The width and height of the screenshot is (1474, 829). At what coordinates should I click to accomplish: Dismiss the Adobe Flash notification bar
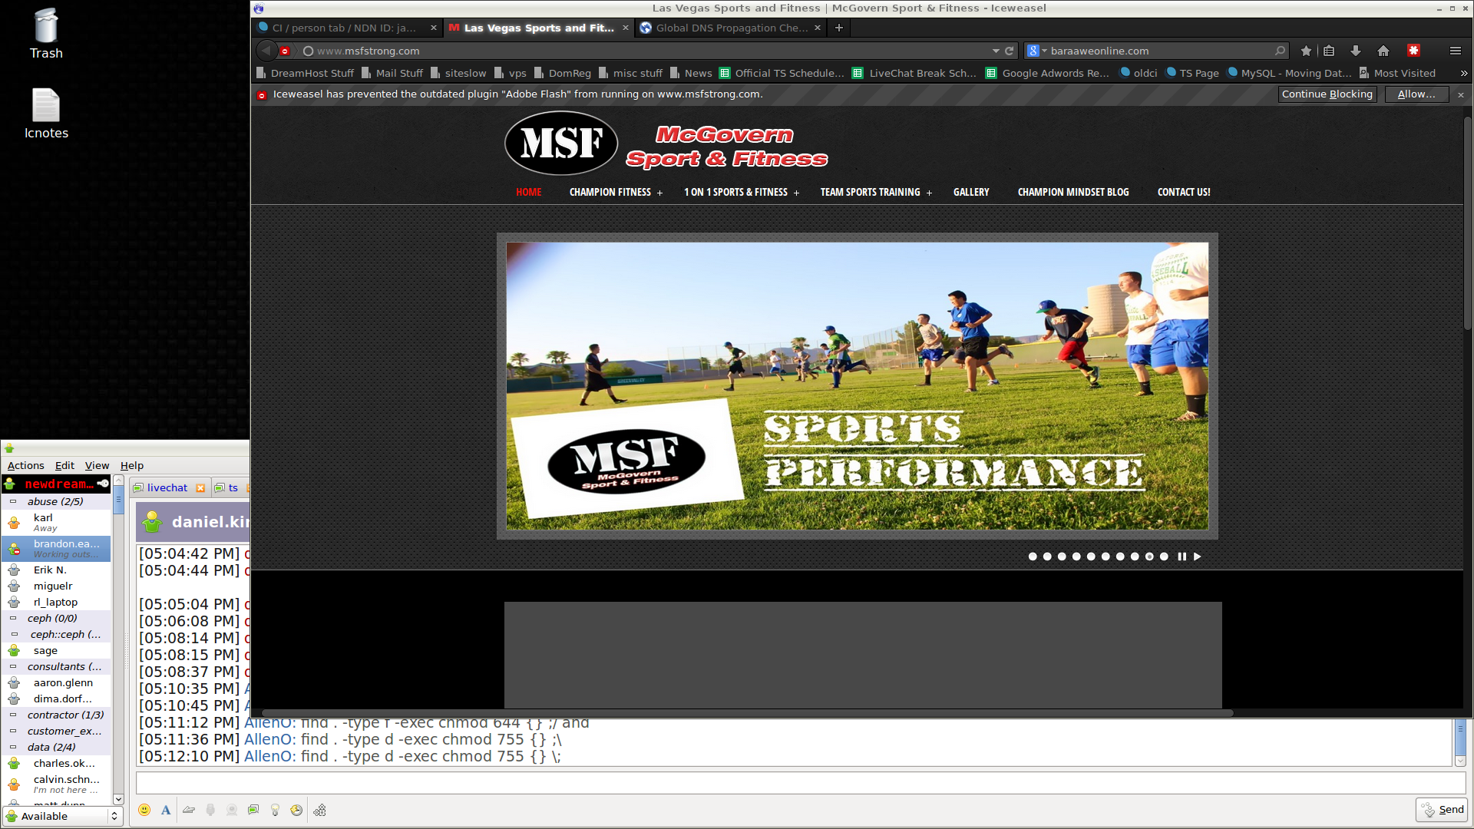(1461, 94)
